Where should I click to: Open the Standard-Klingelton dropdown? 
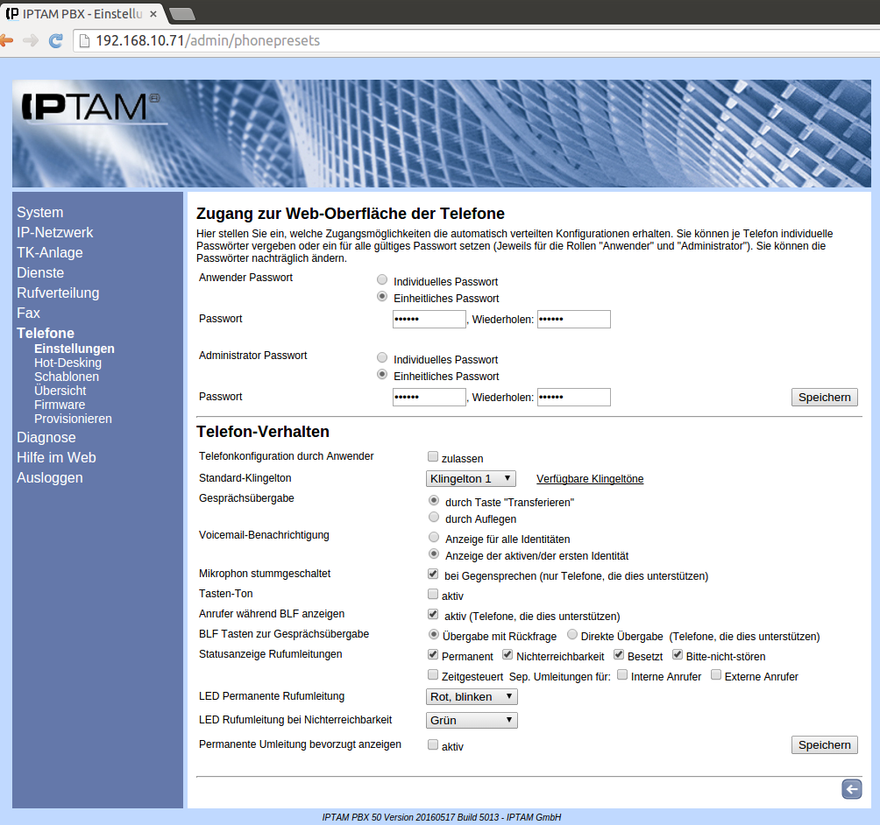(471, 478)
